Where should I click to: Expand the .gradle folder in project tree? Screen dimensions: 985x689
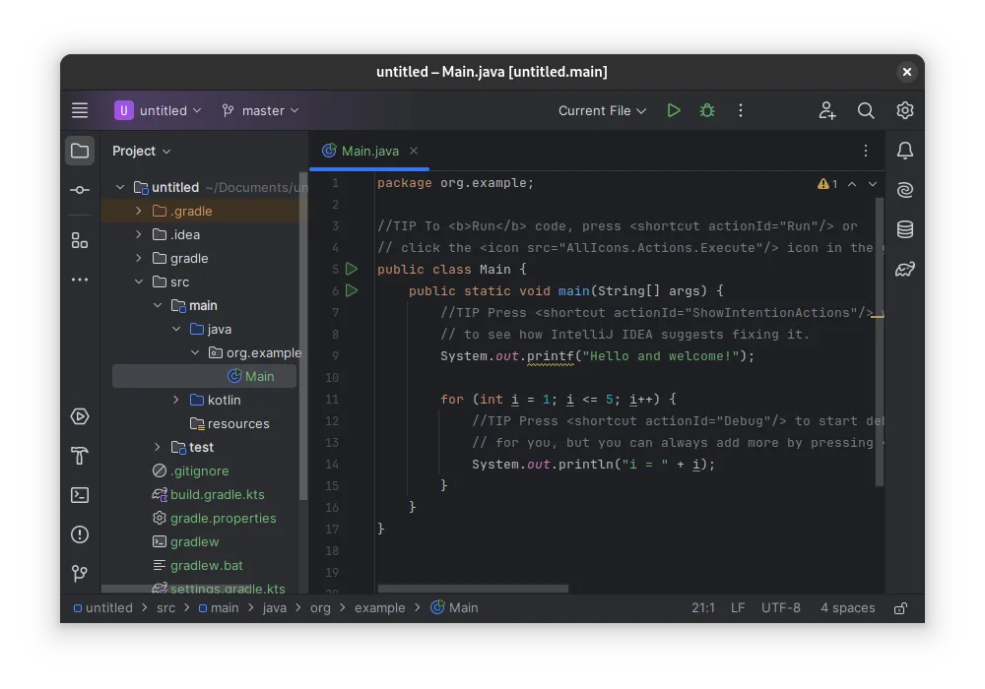tap(139, 211)
